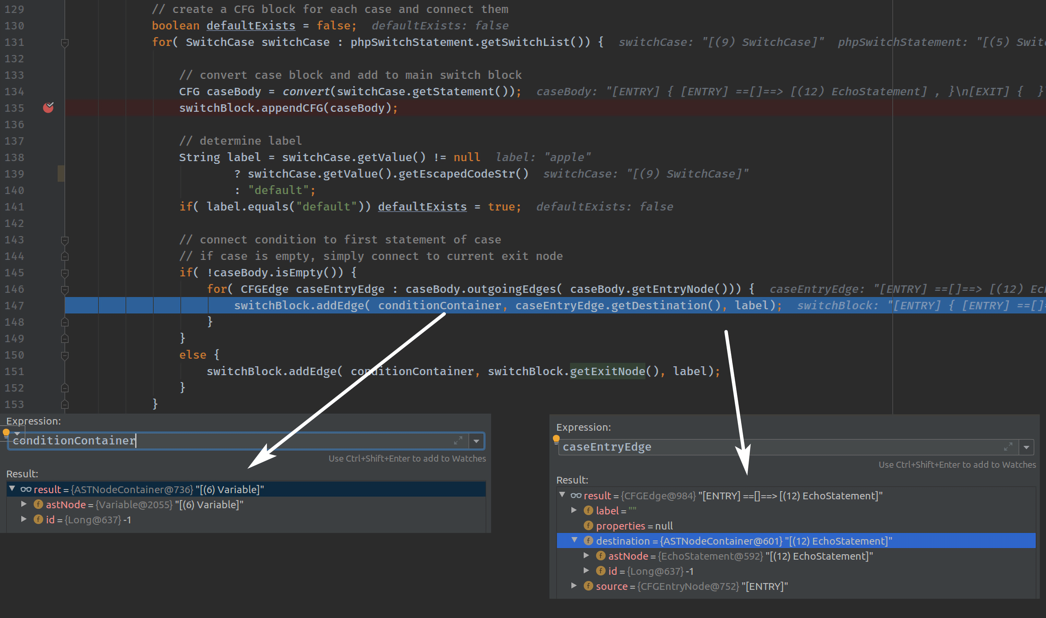Click field icon of astNode Variable@2055
The image size is (1046, 618).
(x=38, y=504)
